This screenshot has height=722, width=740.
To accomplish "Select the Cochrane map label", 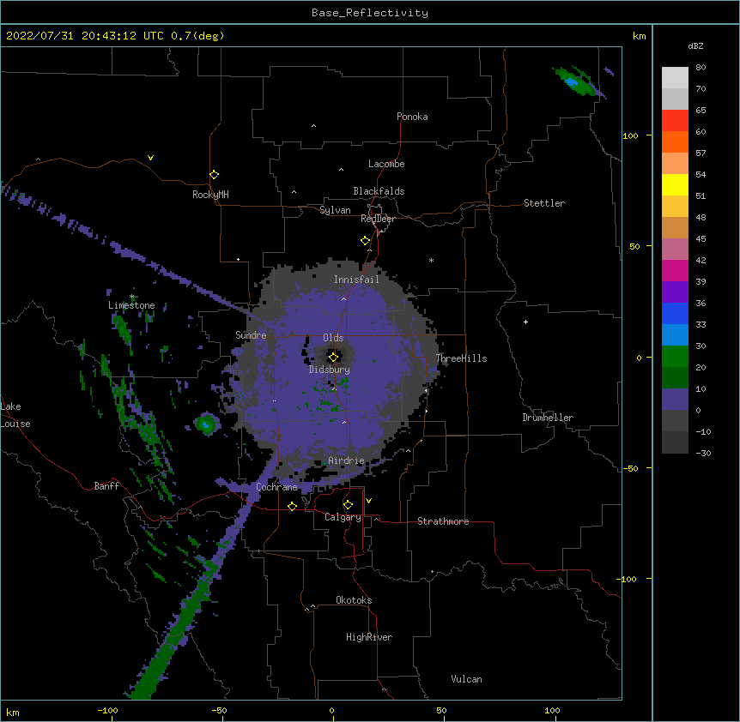I will pos(276,487).
